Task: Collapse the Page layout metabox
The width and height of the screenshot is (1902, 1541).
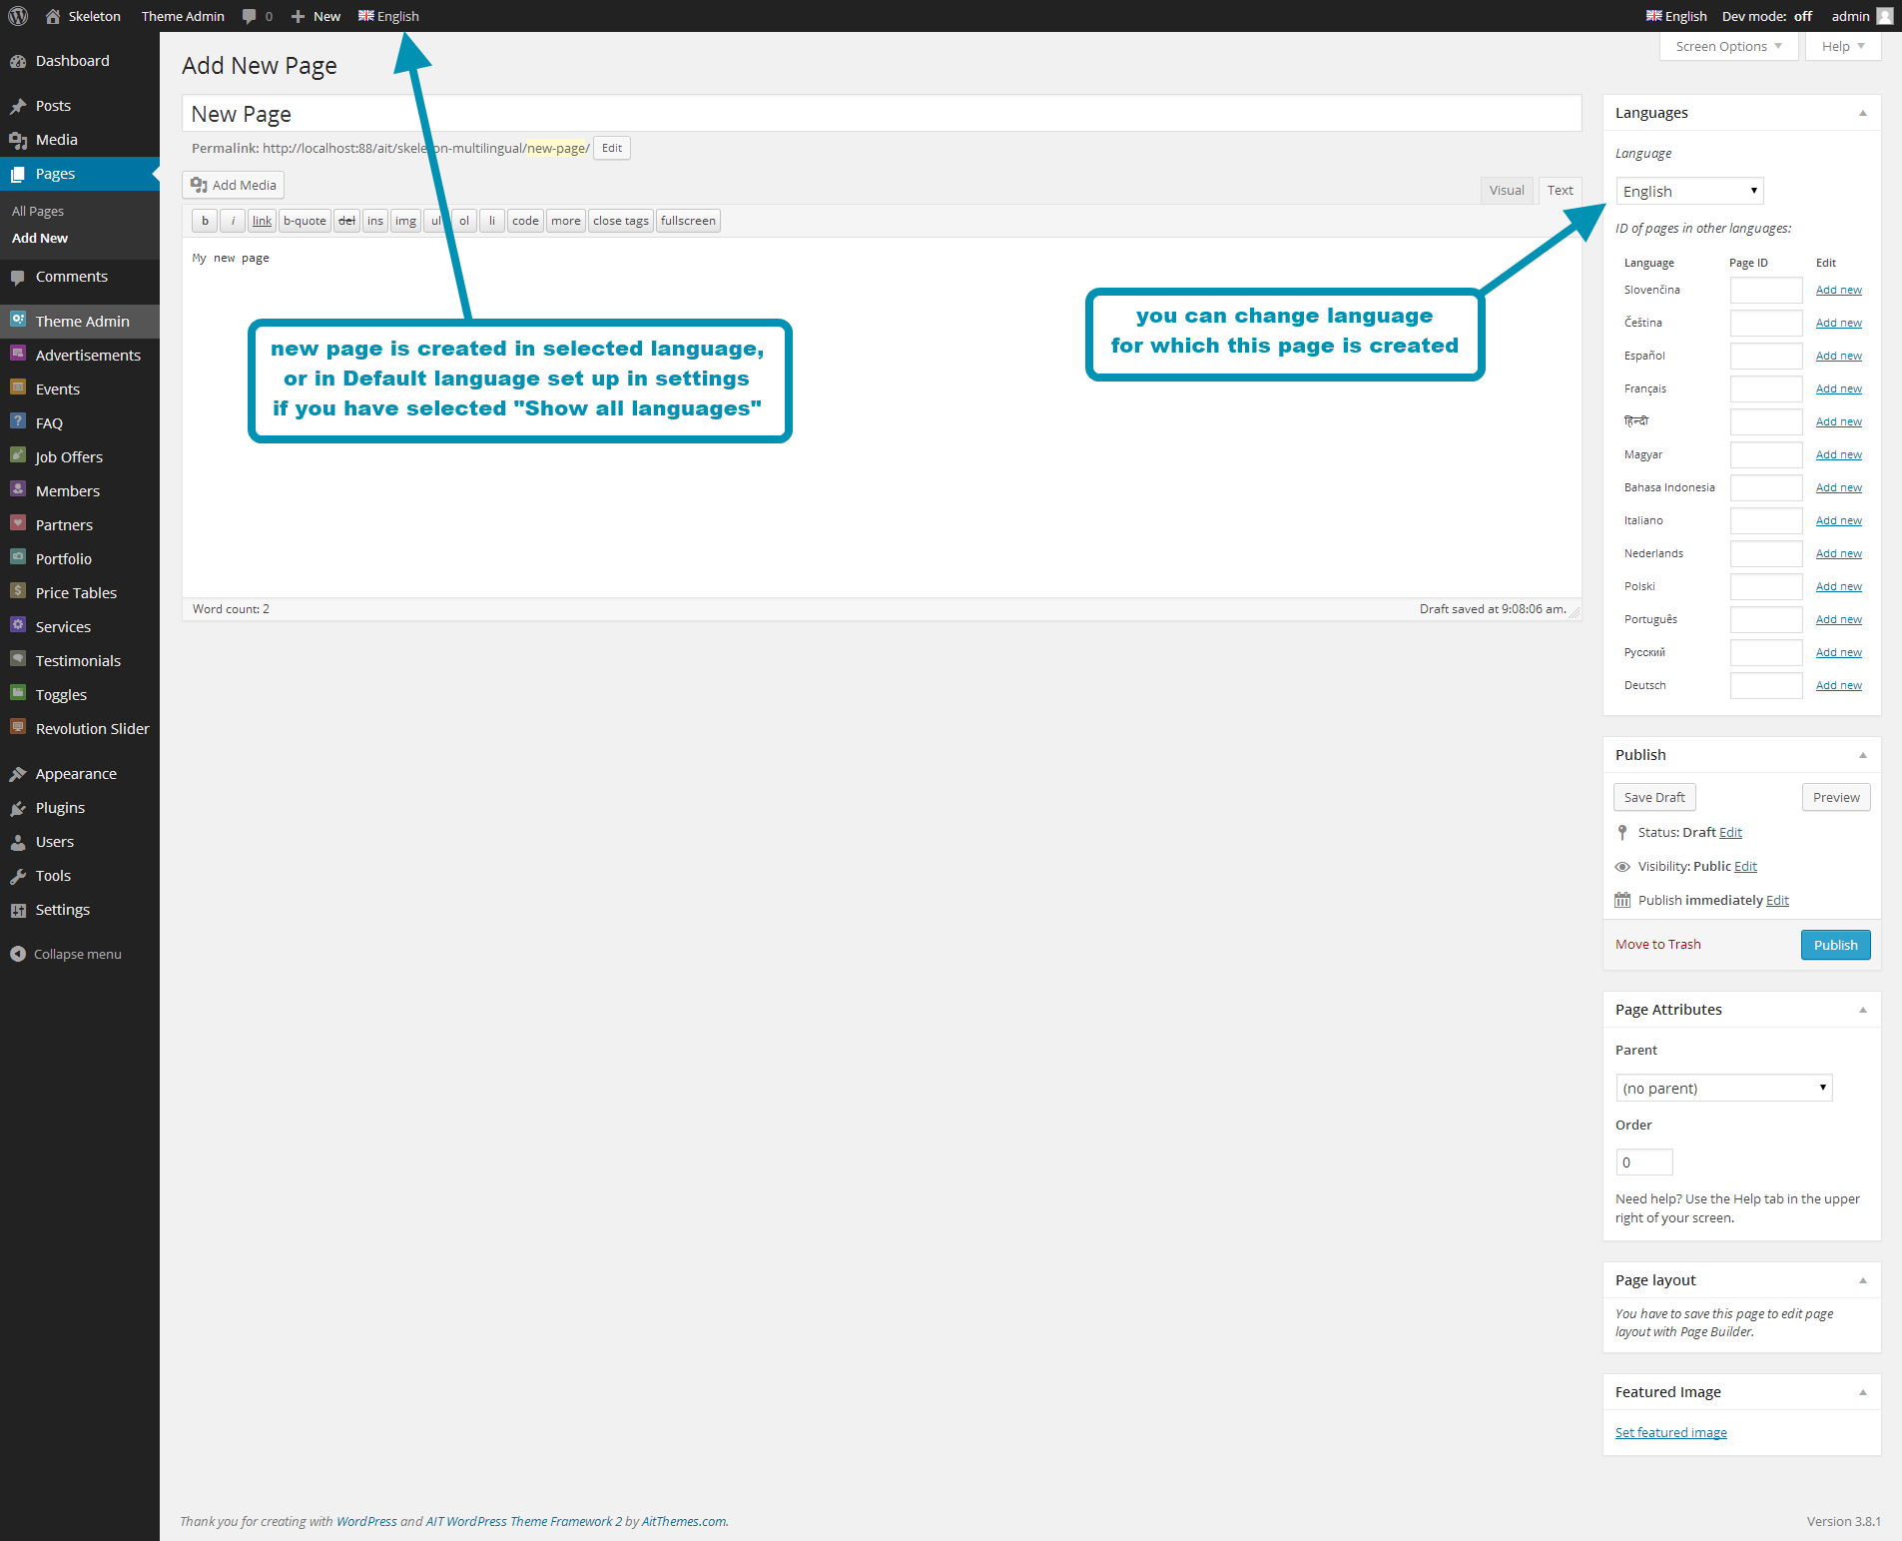Action: (x=1862, y=1280)
